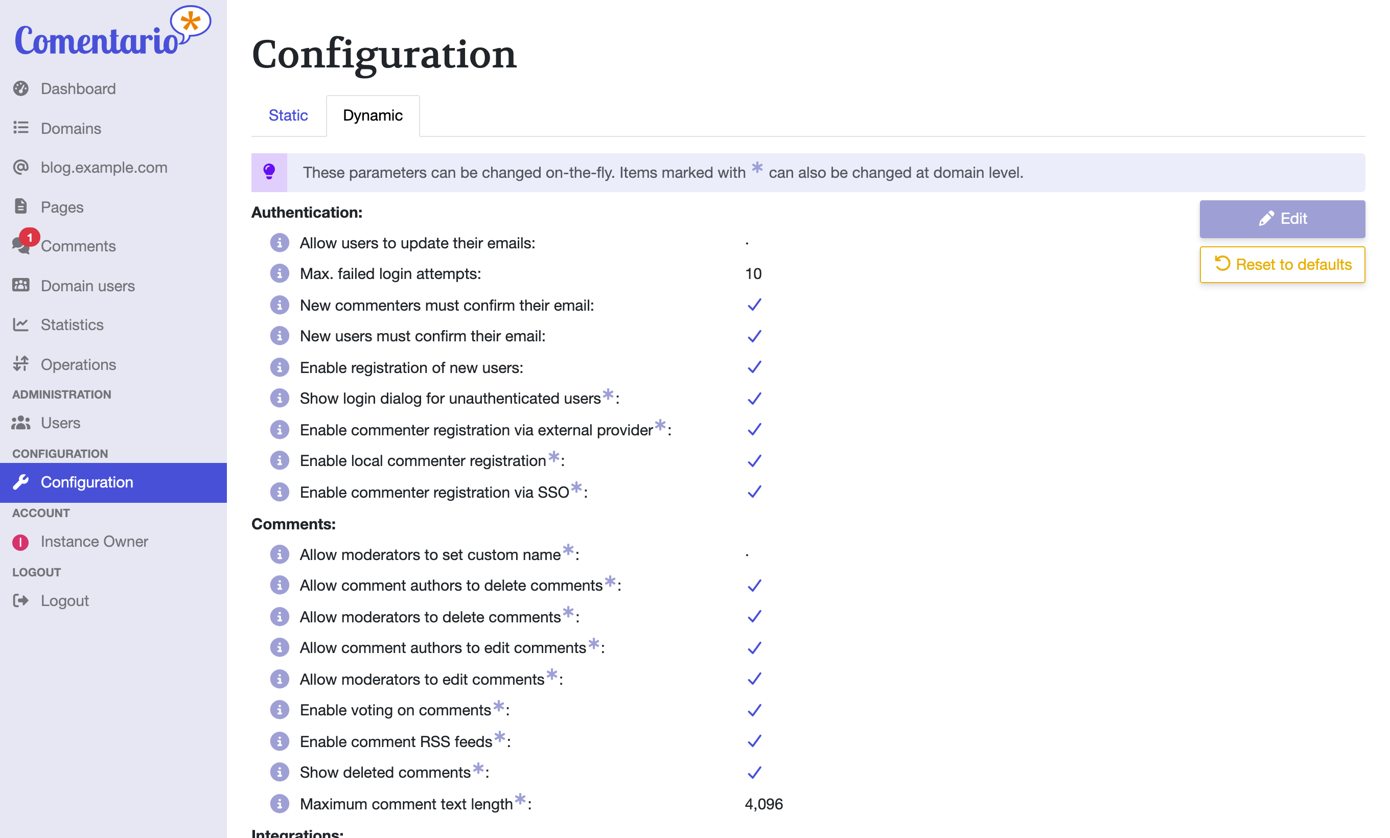Viewport: 1390px width, 838px height.
Task: Click the Logout arrow icon
Action: [21, 600]
